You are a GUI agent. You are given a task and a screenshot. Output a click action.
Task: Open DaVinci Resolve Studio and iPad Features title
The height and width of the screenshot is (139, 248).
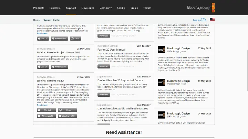123,109
